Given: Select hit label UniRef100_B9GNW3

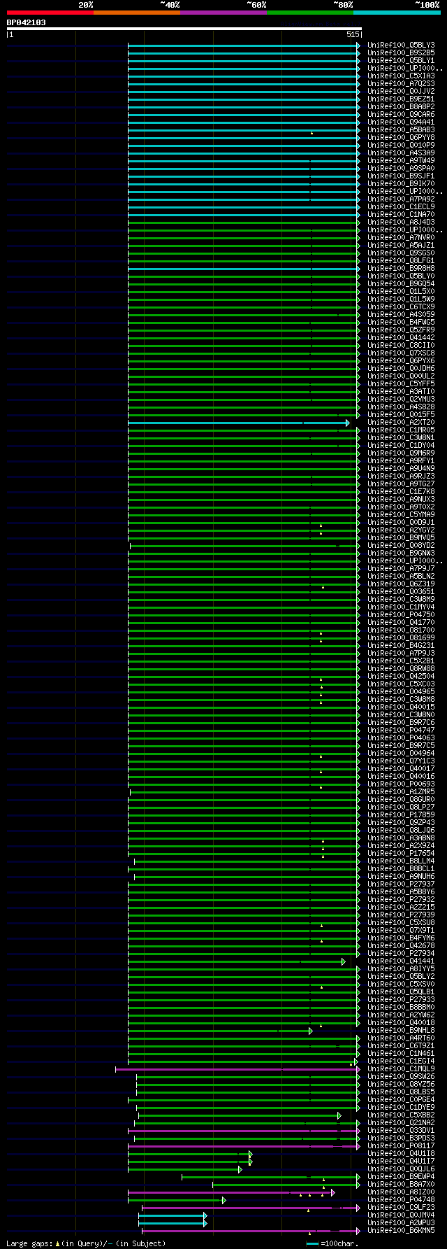Looking at the screenshot, I should [401, 553].
